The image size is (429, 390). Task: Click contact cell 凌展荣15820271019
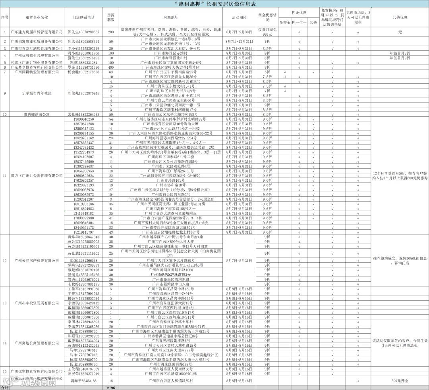[x=83, y=374]
